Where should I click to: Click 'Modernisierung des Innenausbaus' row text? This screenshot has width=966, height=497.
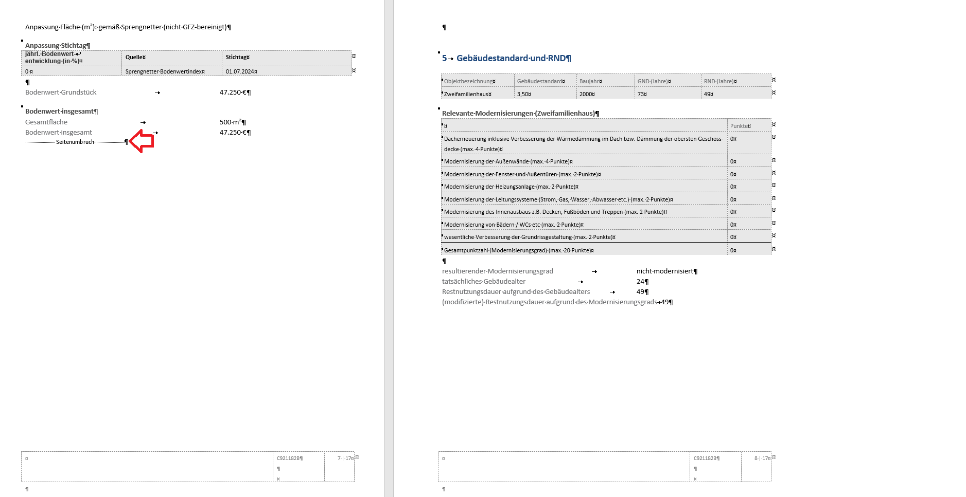coord(555,212)
